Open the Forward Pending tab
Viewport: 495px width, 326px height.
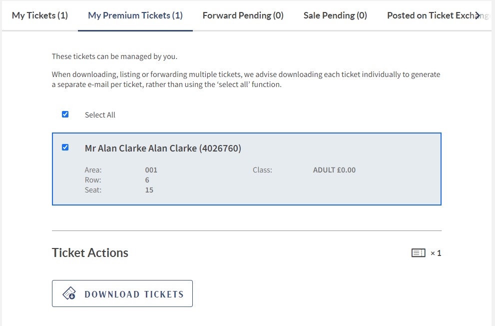tap(243, 15)
